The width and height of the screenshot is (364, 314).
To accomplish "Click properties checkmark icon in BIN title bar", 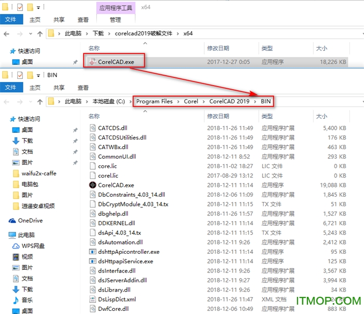I will [20, 75].
